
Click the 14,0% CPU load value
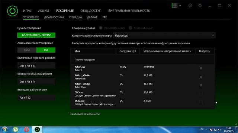(123, 67)
